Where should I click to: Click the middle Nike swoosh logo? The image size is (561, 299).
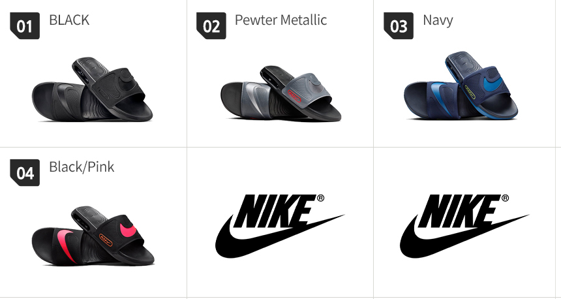[279, 226]
